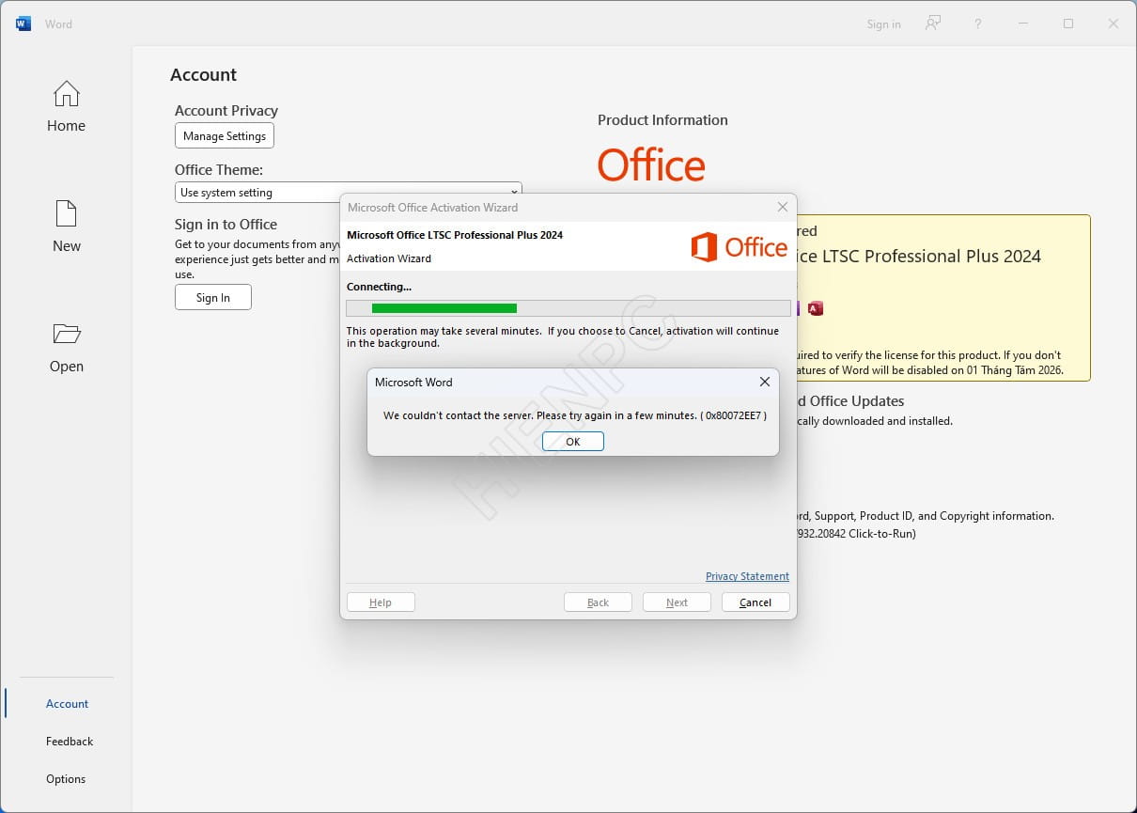Click the green Connecting progress bar
Screen dimensions: 1137x813
pos(444,308)
